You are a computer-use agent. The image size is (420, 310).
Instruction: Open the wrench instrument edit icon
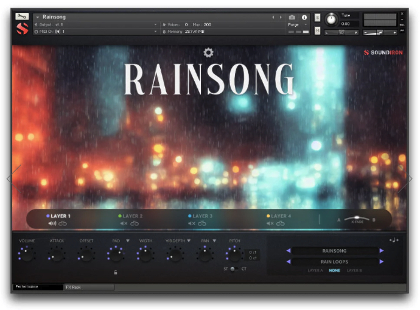(x=22, y=16)
